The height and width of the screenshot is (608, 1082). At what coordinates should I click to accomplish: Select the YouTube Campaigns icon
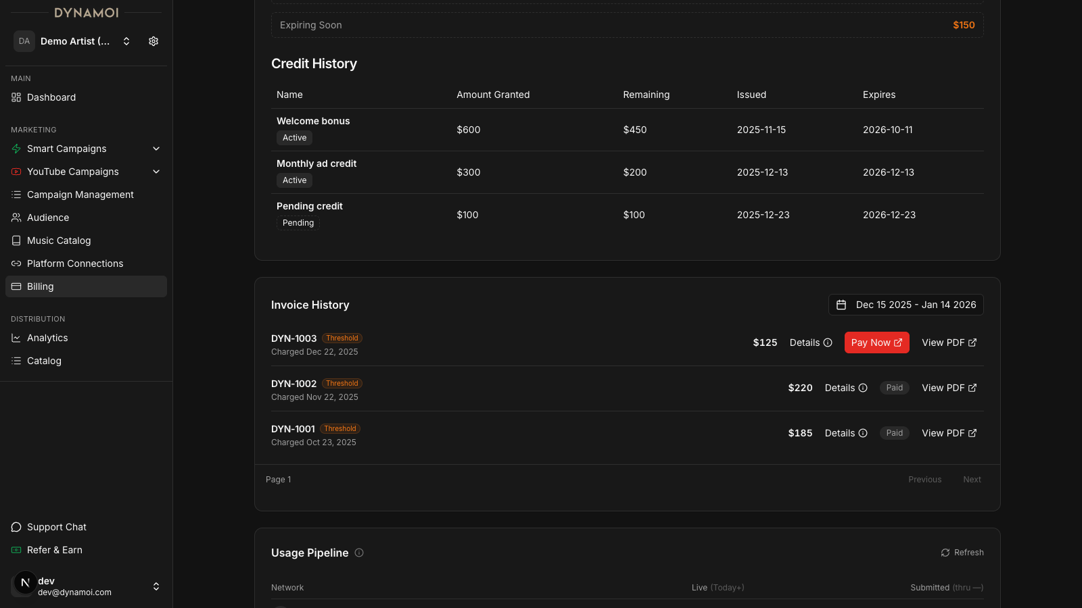tap(16, 172)
